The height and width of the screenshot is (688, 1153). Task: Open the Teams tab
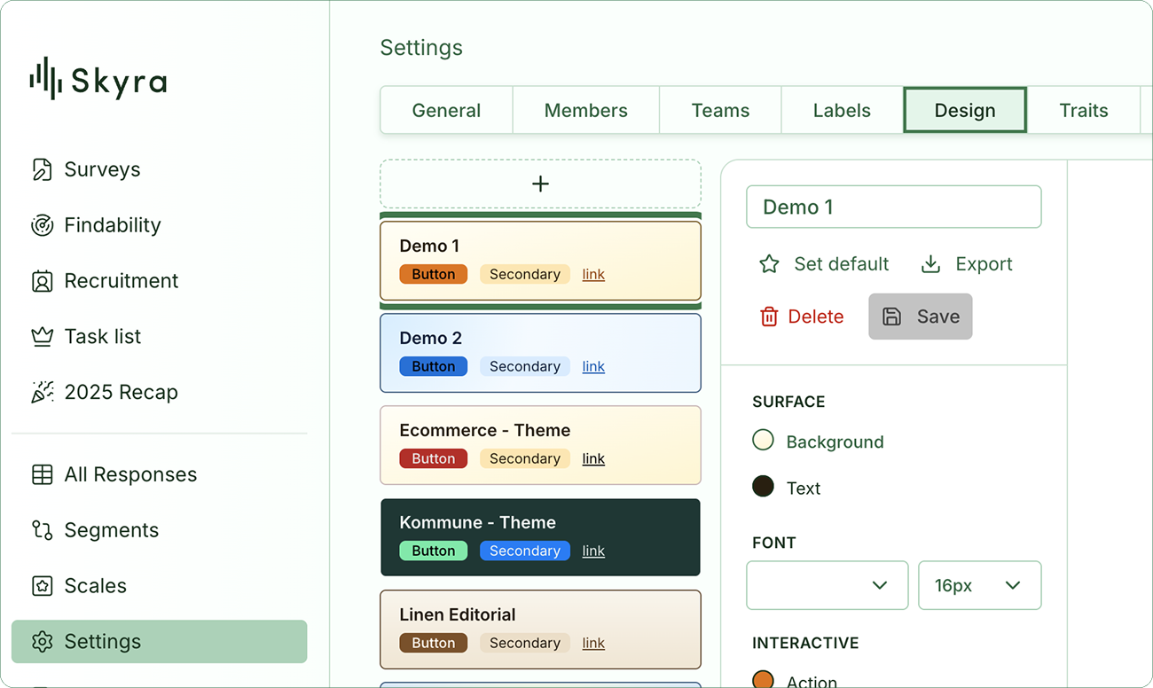click(720, 110)
